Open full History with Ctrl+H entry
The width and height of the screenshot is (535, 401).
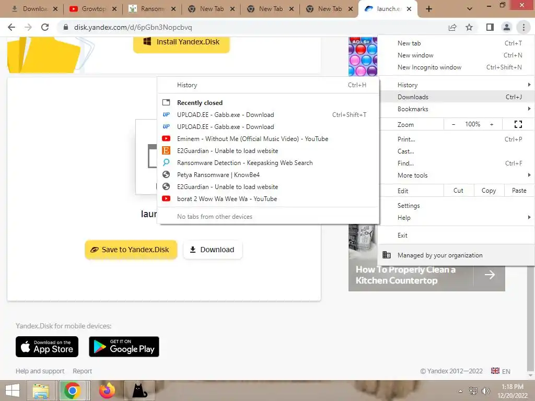268,85
